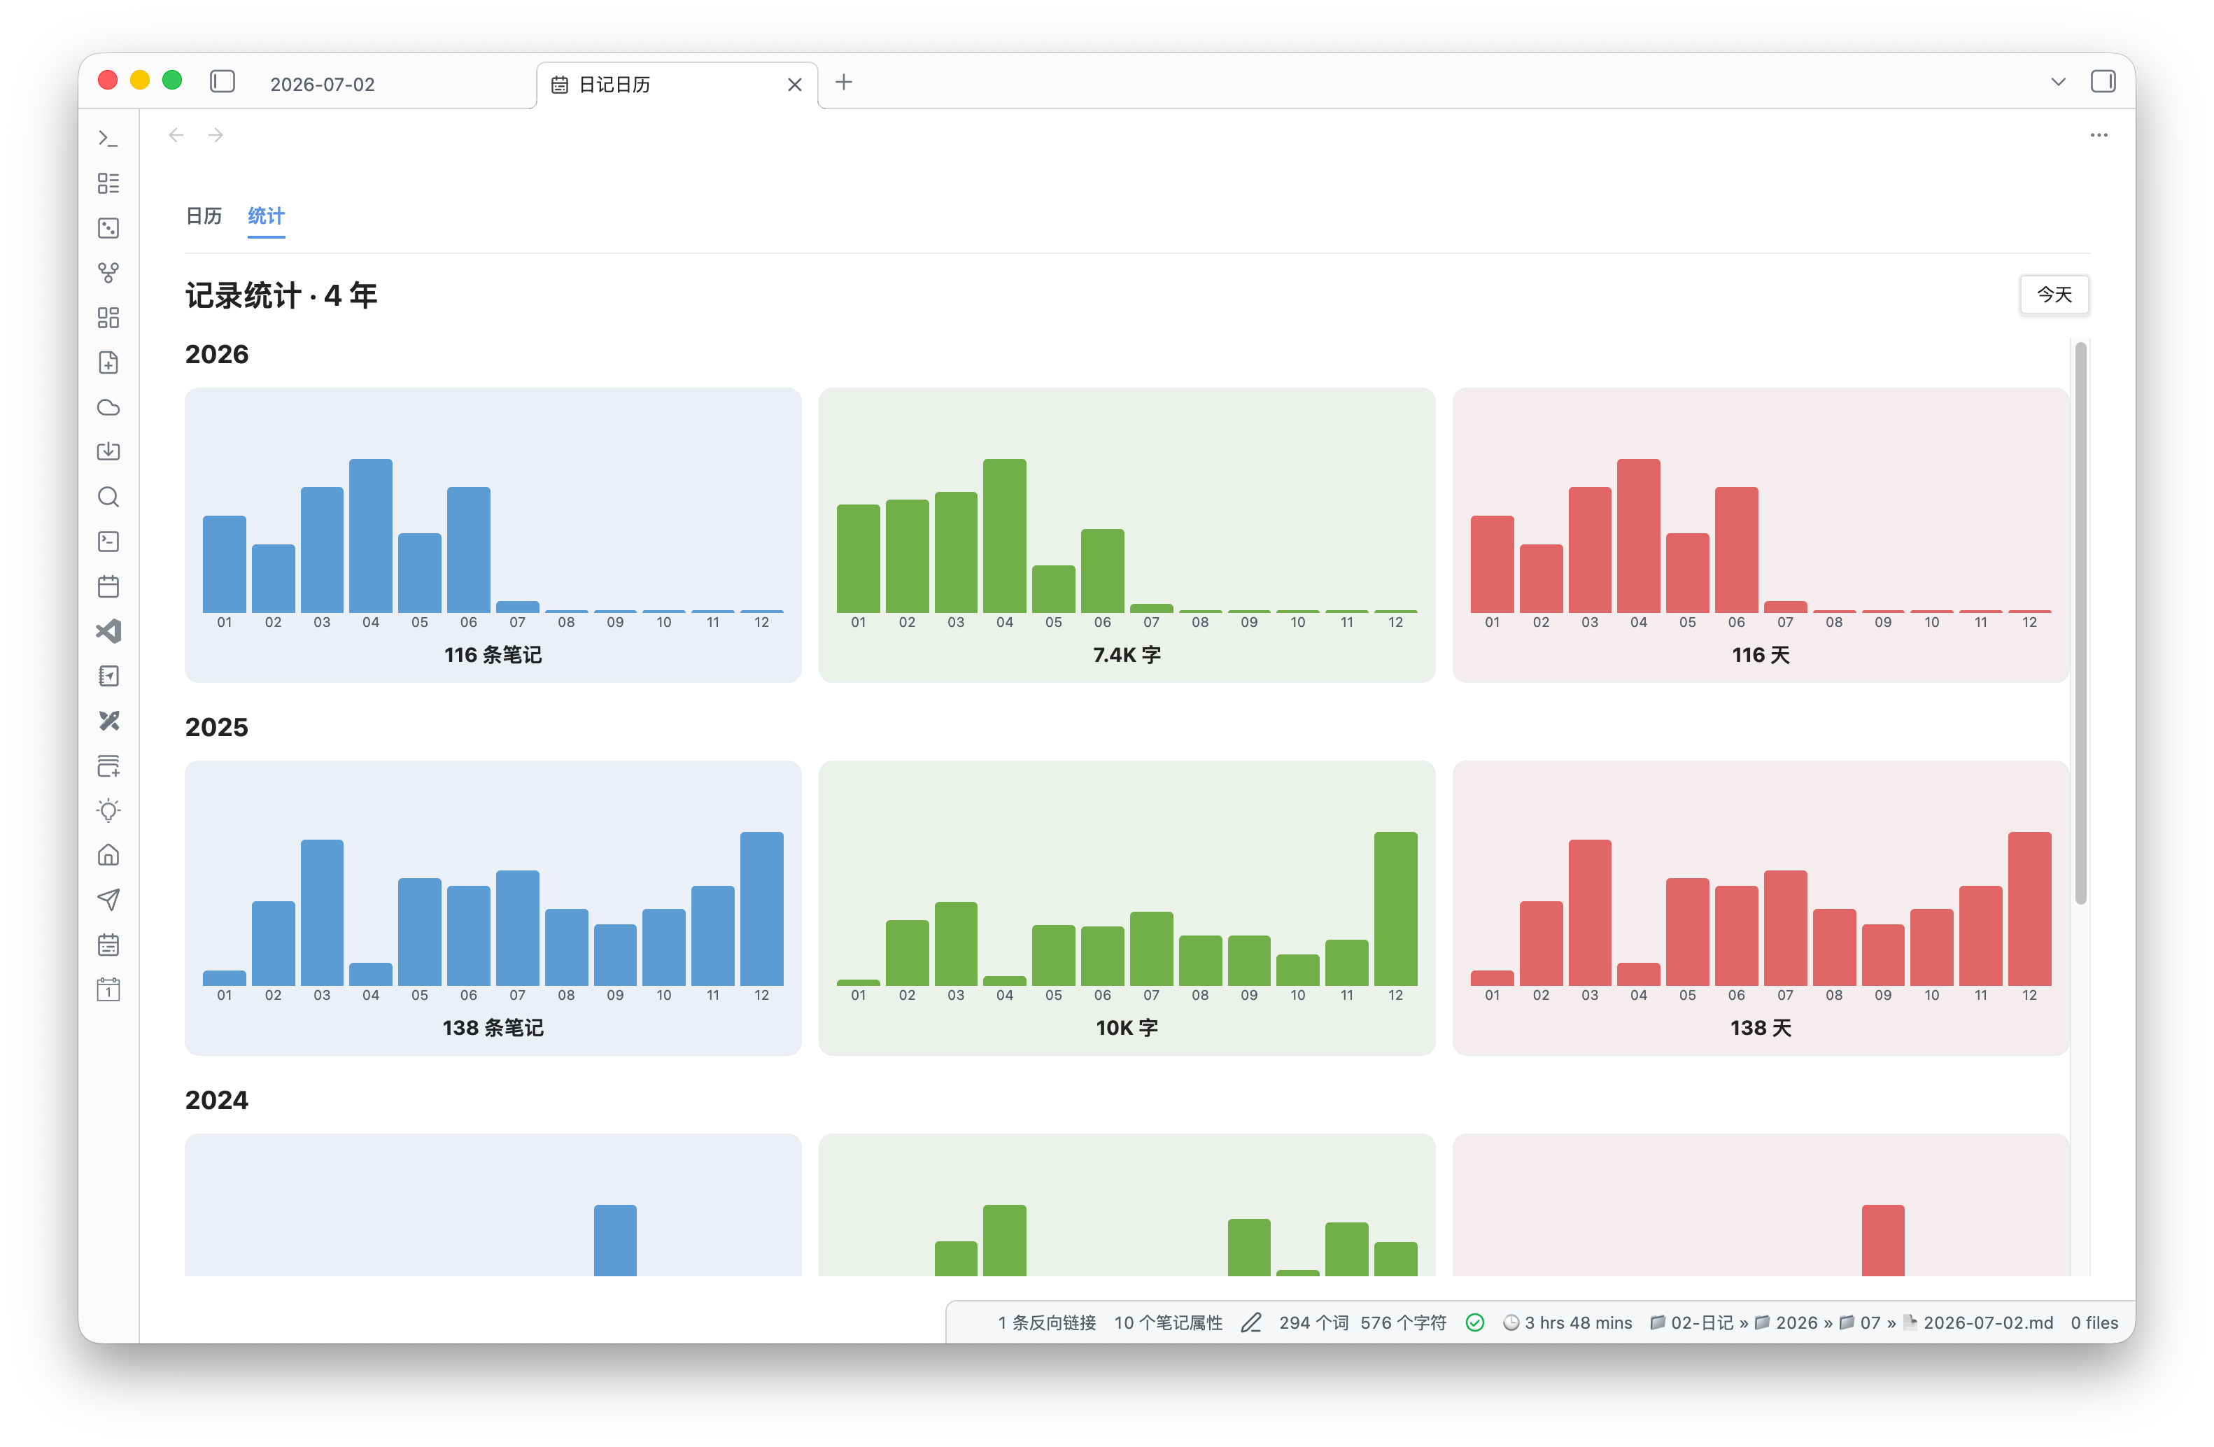
Task: Switch to the 日历 view tab
Action: coord(204,217)
